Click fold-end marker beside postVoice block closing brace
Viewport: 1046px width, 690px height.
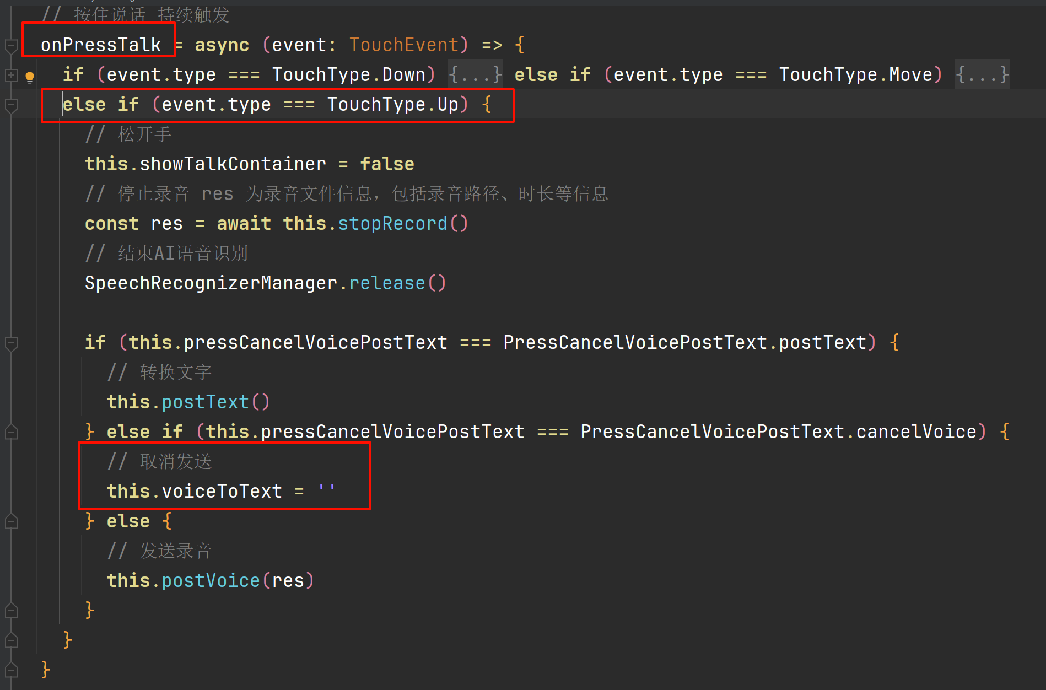11,611
